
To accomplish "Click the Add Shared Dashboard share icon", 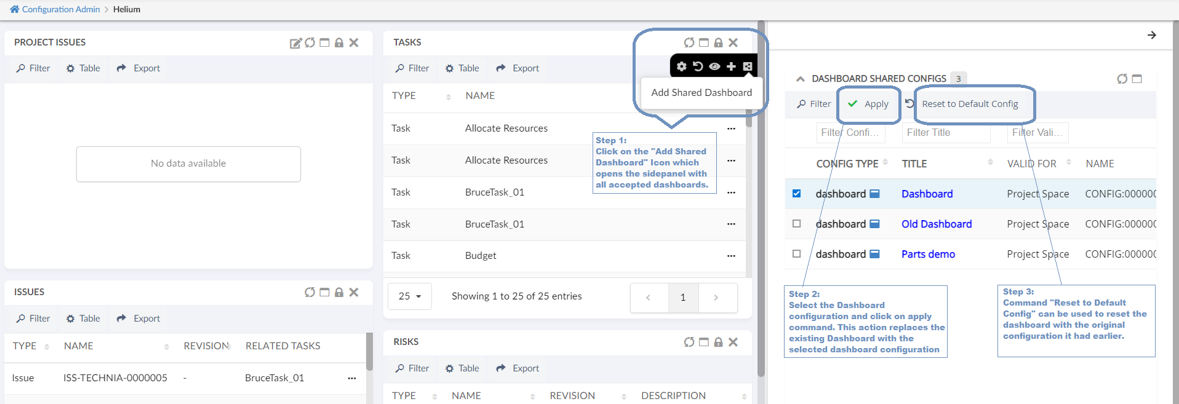I will click(x=748, y=66).
